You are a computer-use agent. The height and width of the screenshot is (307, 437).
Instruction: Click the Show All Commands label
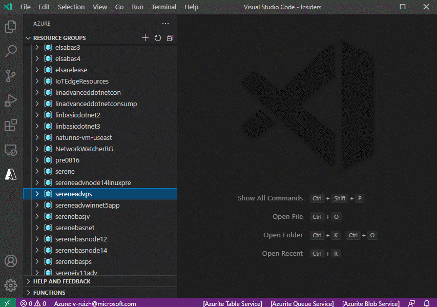(270, 198)
